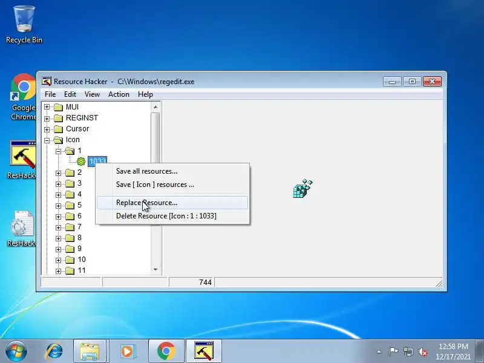This screenshot has height=363, width=484.
Task: Expand Icon subfolder 9
Action: [x=58, y=249]
